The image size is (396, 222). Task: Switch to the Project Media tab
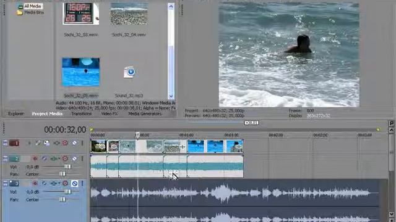pyautogui.click(x=47, y=113)
